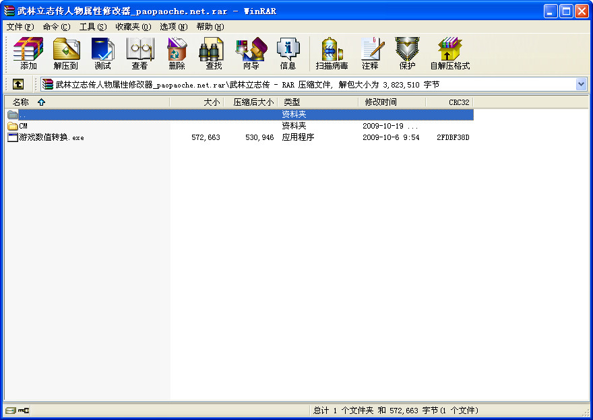Screen dimensions: 593x420
Task: Click the size value 572,663
Action: click(x=206, y=137)
